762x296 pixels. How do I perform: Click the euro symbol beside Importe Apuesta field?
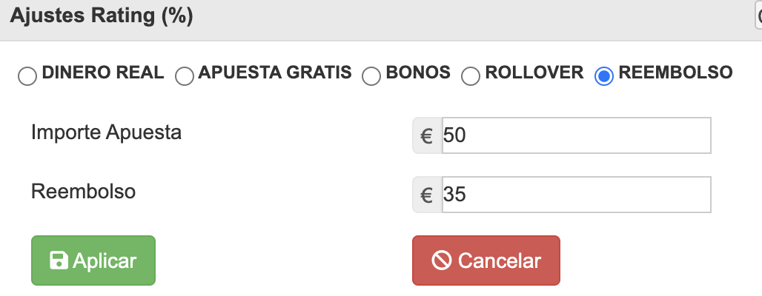(427, 135)
